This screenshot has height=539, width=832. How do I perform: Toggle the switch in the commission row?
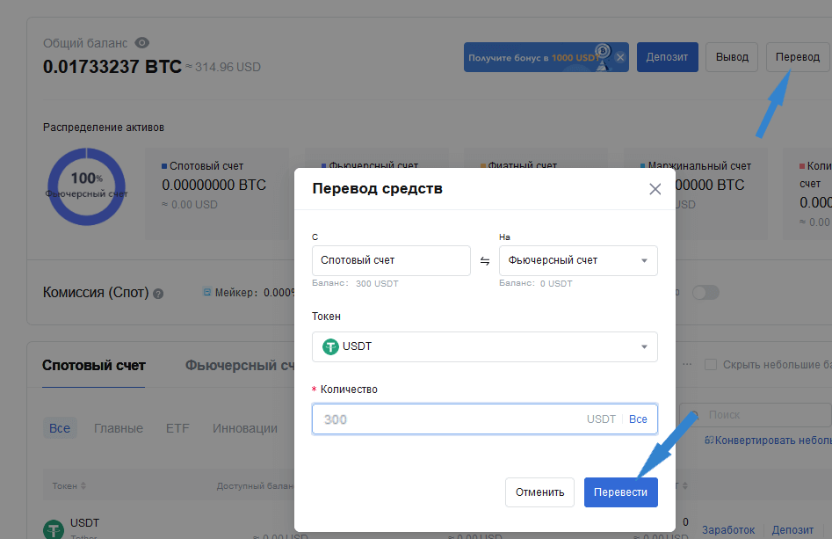click(705, 293)
